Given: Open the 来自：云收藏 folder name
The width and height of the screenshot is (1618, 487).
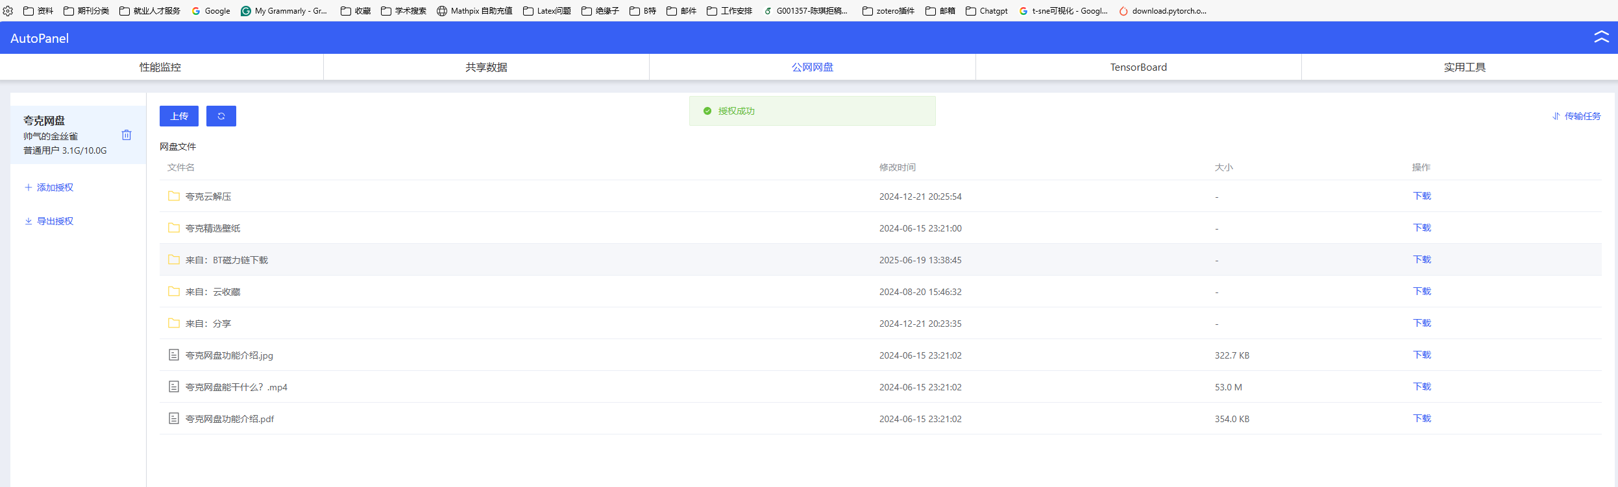Looking at the screenshot, I should tap(213, 292).
